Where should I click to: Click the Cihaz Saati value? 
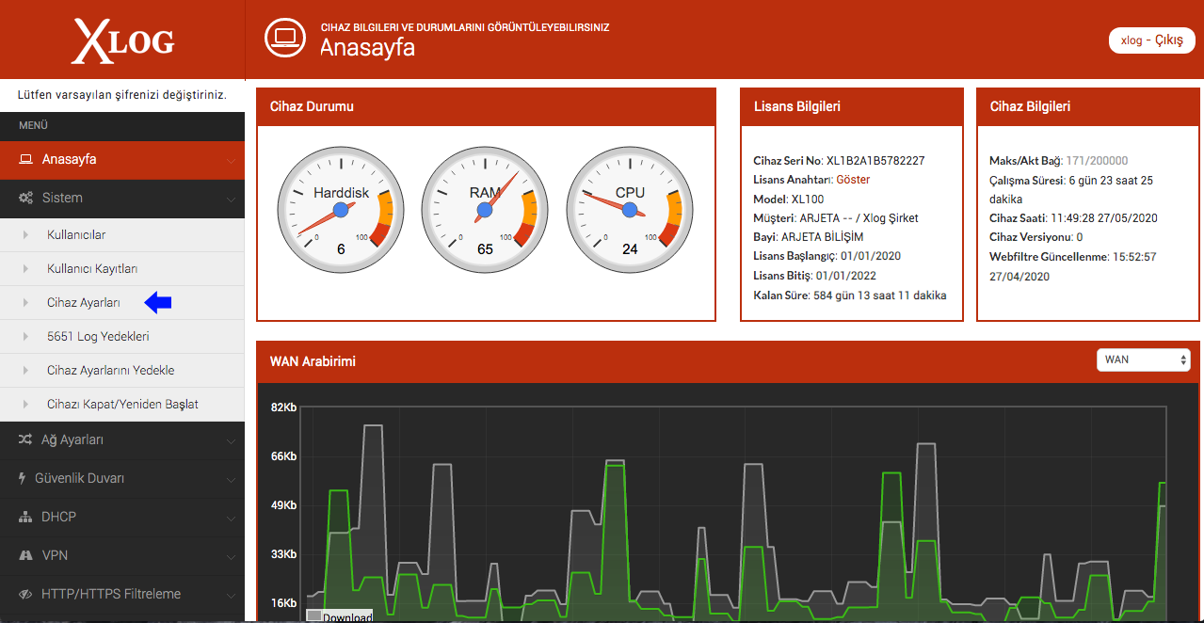1103,218
